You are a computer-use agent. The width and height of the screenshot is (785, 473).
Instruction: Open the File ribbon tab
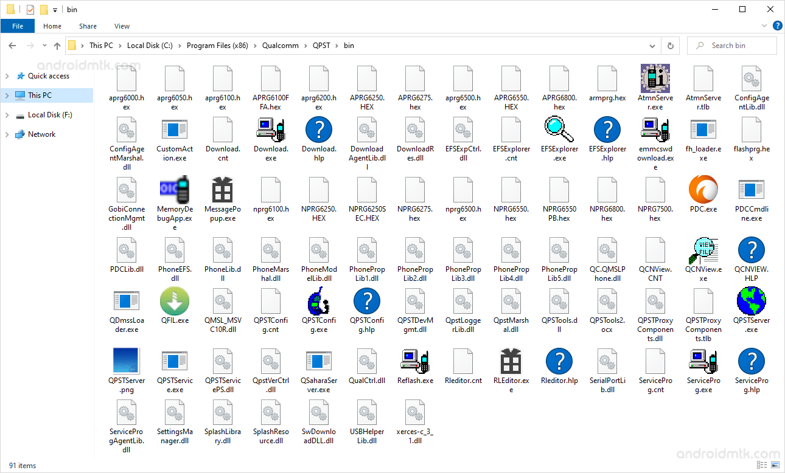pyautogui.click(x=18, y=26)
